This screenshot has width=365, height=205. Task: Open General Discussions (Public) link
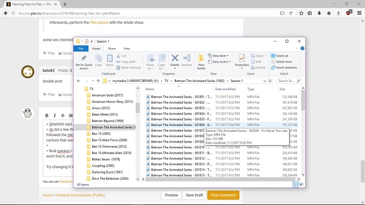tap(81, 195)
